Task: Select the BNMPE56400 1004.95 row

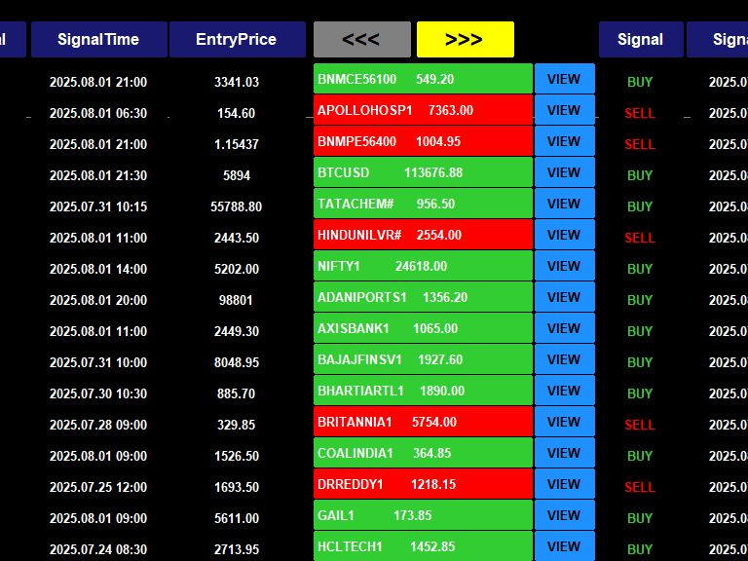Action: point(423,141)
